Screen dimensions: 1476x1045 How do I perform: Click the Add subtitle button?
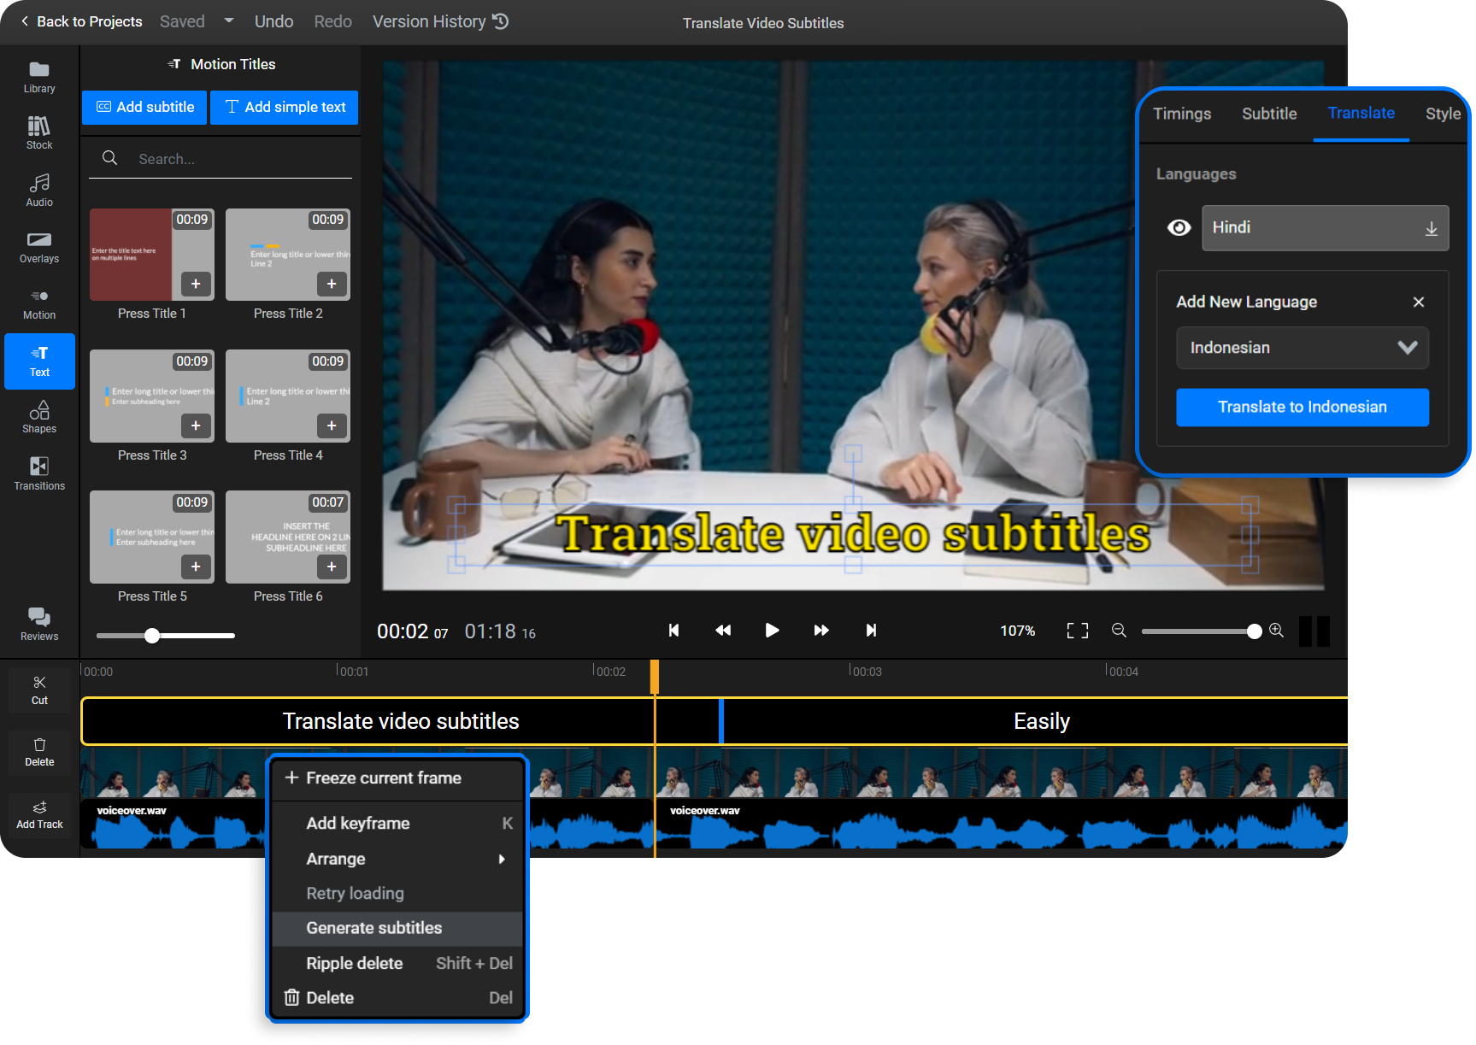point(144,107)
